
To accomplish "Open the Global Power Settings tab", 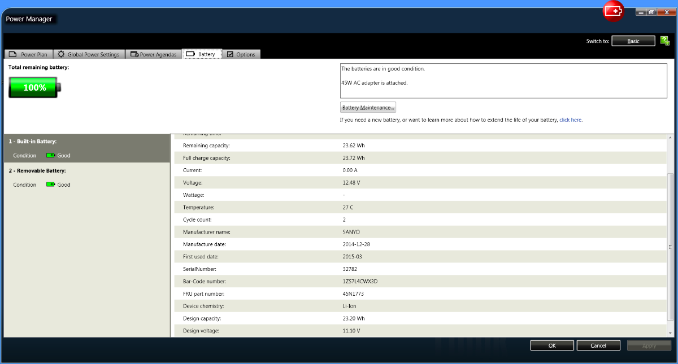I will 89,54.
